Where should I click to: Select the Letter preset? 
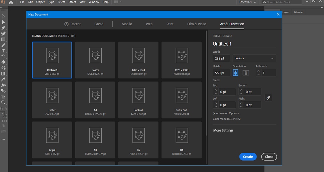coord(52,100)
